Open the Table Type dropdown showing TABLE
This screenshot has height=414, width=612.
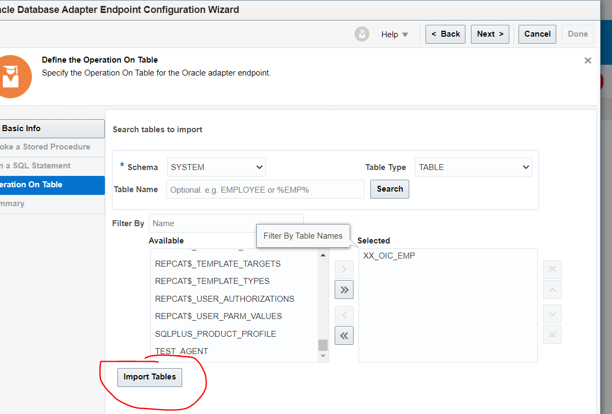click(473, 167)
